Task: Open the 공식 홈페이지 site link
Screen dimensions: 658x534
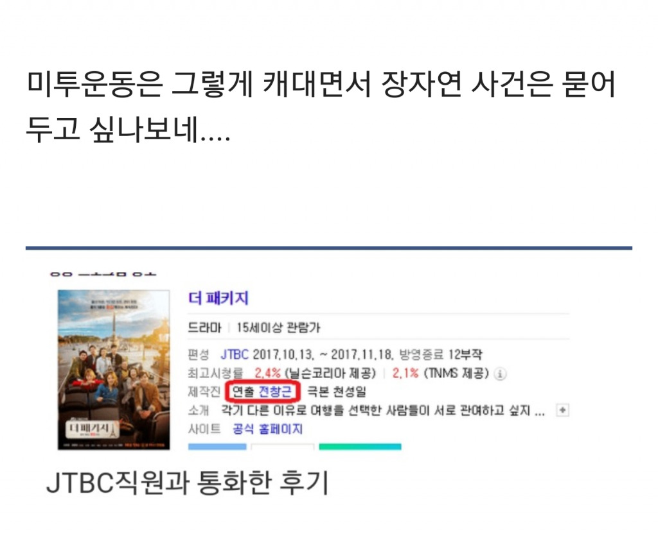Action: pos(268,429)
